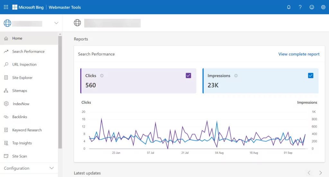Click the Keyword Research icon
Screen dimensions: 329x177
point(6,130)
